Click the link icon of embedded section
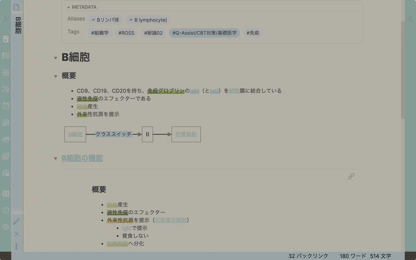This screenshot has height=260, width=416. [351, 176]
